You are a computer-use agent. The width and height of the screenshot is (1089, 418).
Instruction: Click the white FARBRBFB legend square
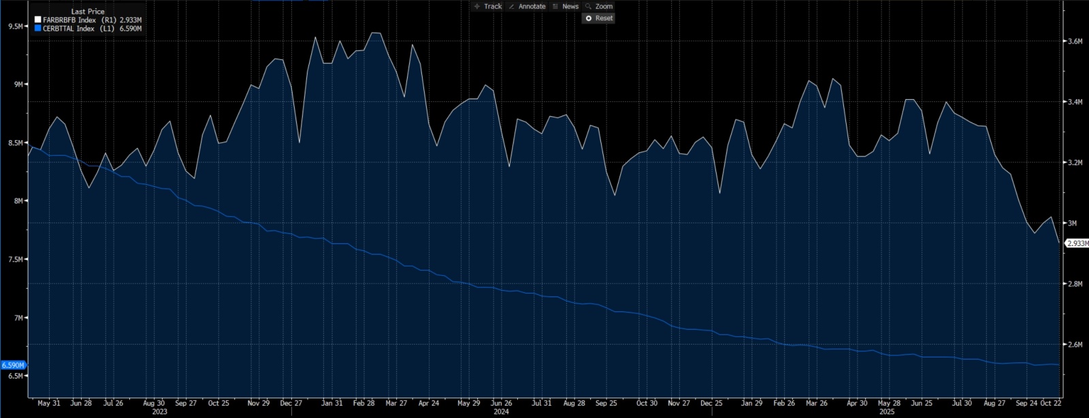(38, 20)
